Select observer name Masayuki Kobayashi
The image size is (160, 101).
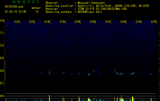[x=91, y=3]
